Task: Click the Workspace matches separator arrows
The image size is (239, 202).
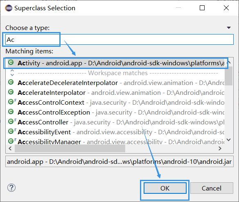Action: [12, 73]
